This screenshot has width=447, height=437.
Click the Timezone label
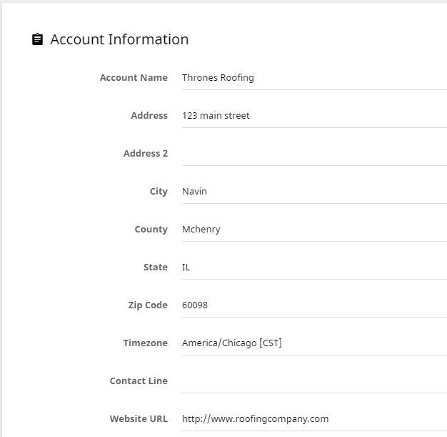[x=146, y=343]
